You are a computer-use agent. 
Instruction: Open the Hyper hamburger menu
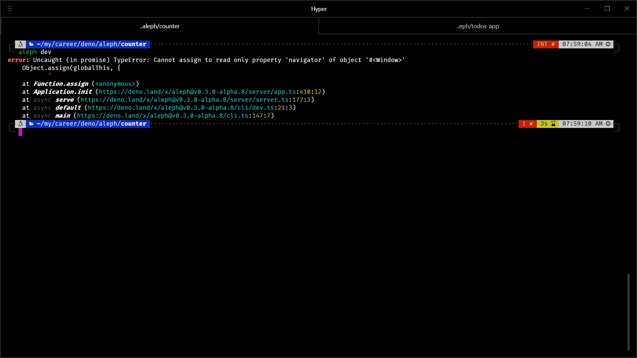[10, 9]
